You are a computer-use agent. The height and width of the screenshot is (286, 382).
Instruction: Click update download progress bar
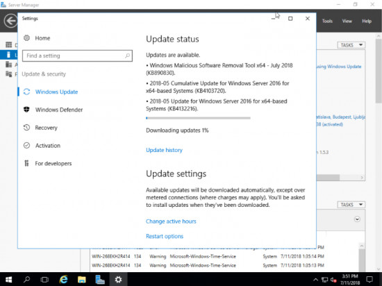(198, 118)
